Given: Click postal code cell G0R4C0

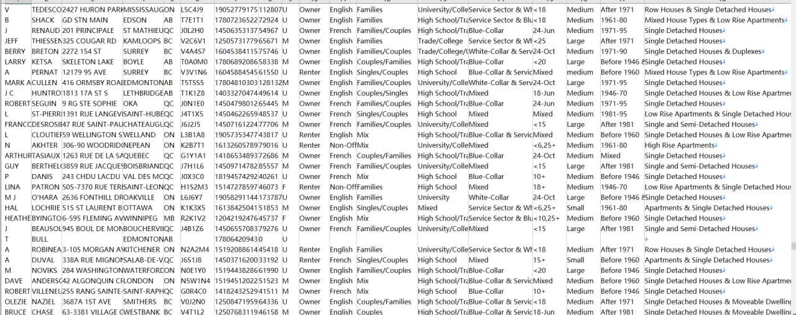Looking at the screenshot, I should tap(197, 291).
